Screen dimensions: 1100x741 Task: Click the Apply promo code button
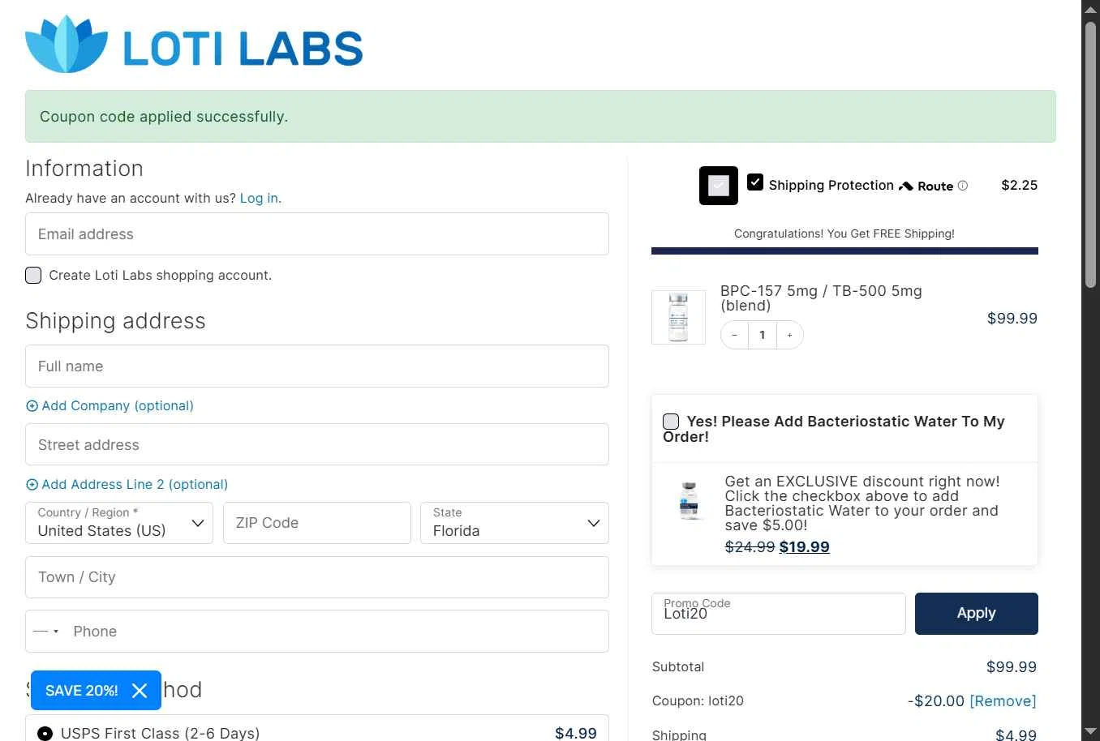[977, 614]
